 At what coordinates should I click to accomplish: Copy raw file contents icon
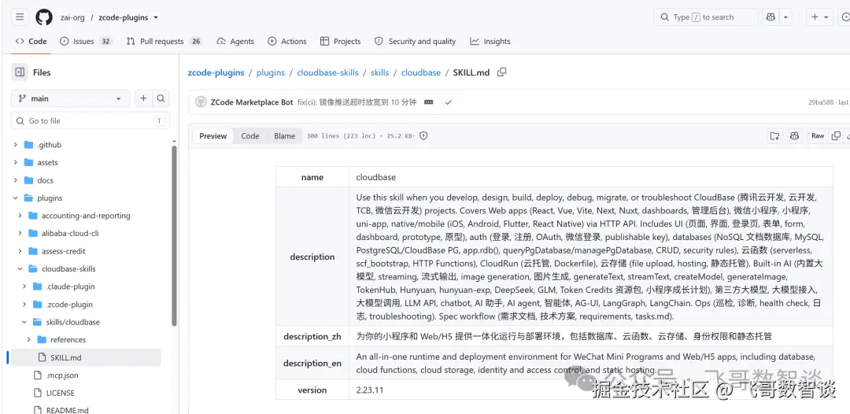point(837,136)
